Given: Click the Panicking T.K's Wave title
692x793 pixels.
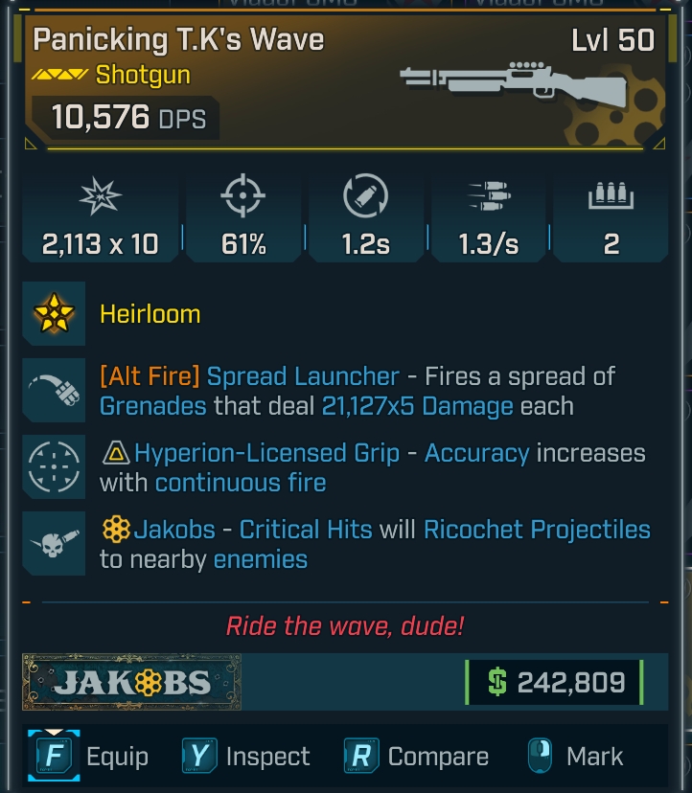Looking at the screenshot, I should coord(178,39).
